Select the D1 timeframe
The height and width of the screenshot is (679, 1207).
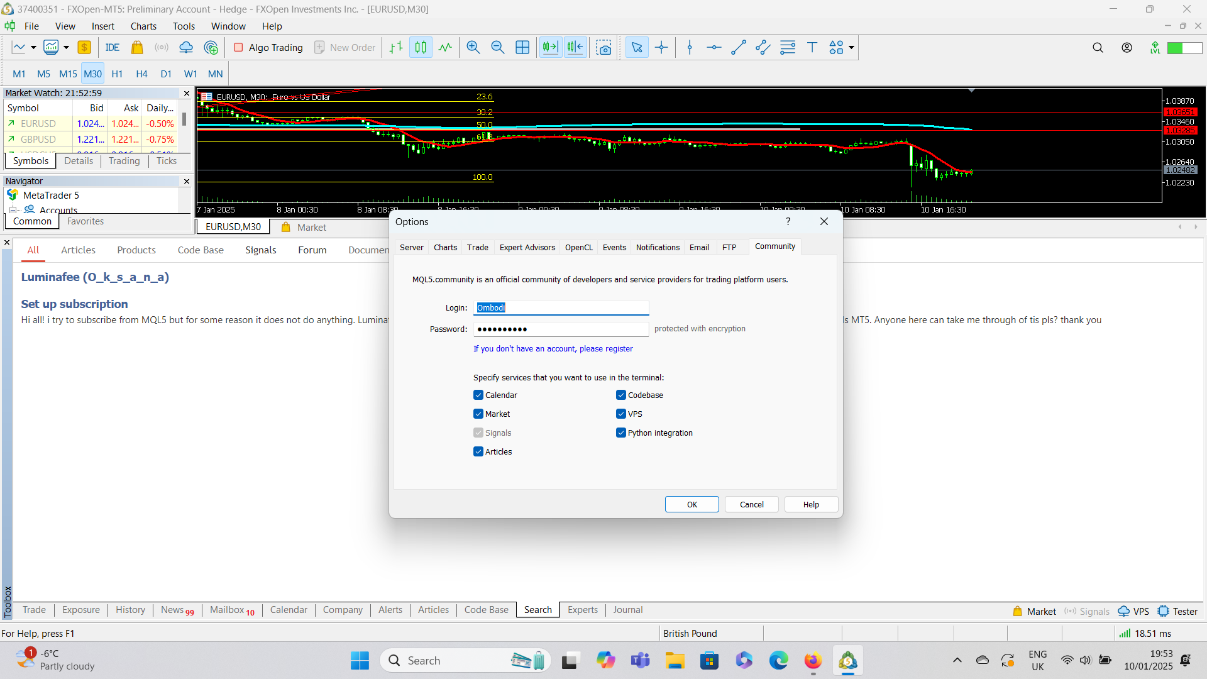click(166, 74)
